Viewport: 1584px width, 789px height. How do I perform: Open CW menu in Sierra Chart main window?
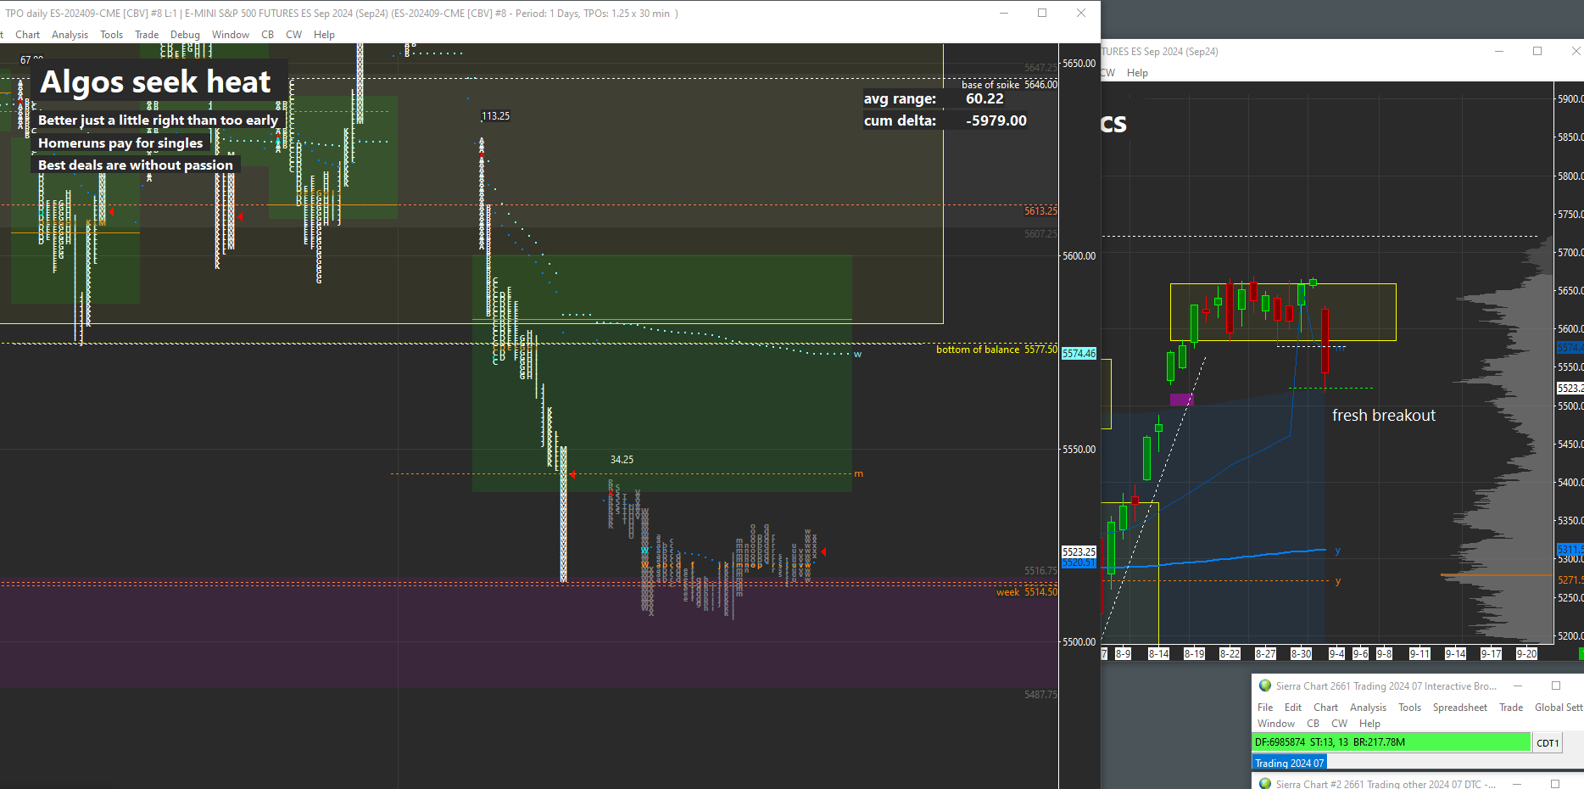click(1339, 724)
